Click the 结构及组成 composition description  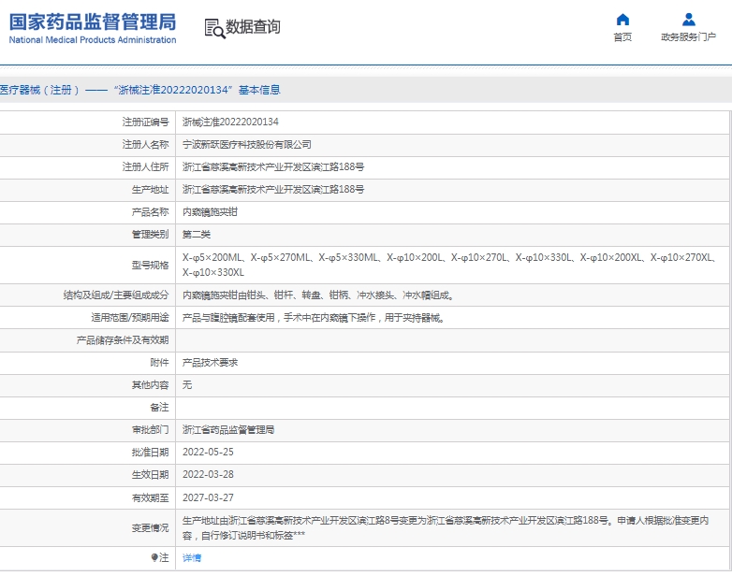(318, 295)
